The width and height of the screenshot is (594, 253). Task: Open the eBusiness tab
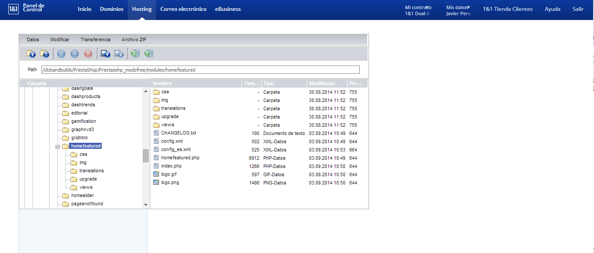228,9
